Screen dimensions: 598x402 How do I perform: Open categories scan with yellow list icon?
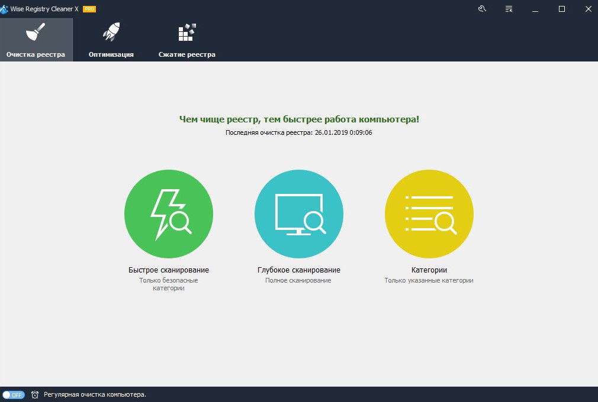[429, 214]
